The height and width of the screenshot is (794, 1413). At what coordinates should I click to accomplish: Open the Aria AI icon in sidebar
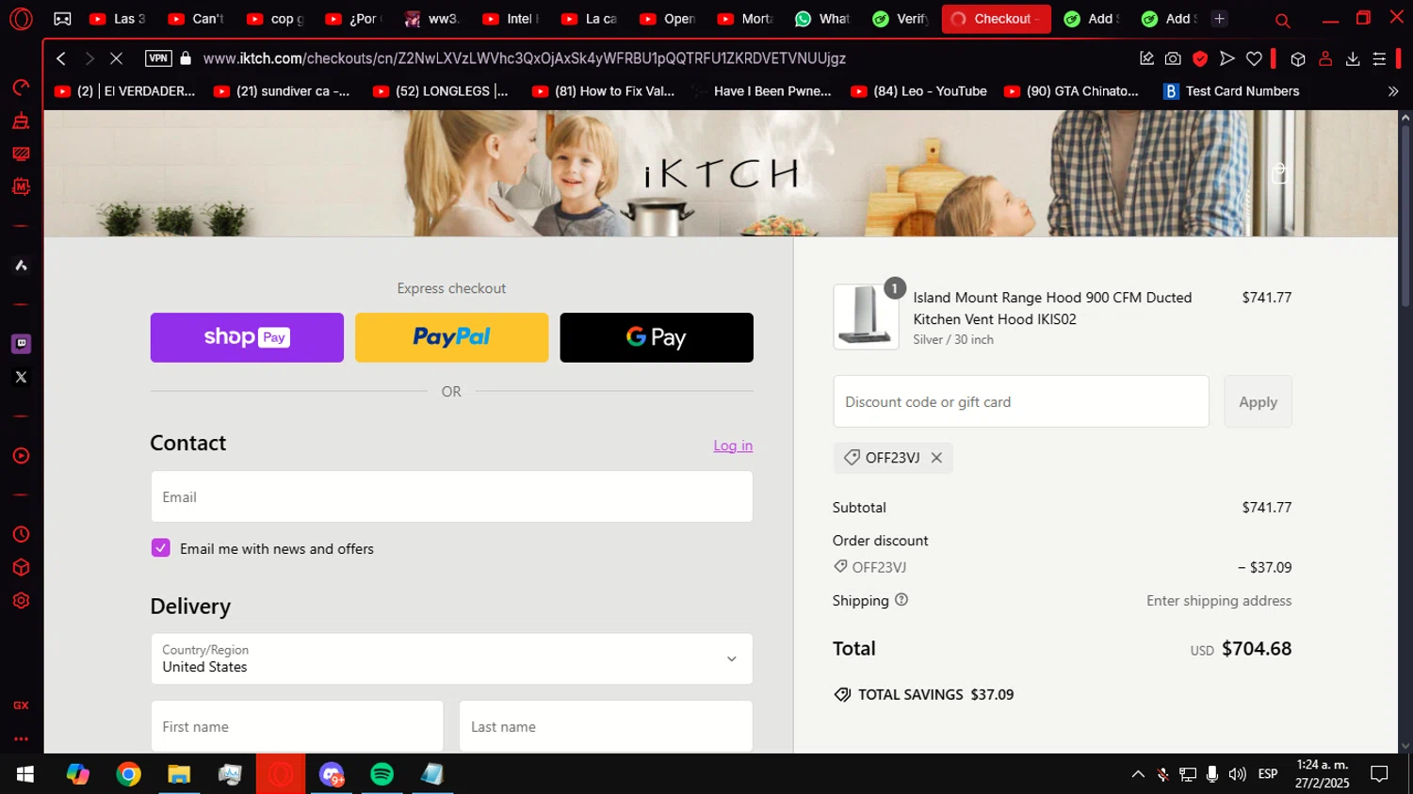[21, 266]
